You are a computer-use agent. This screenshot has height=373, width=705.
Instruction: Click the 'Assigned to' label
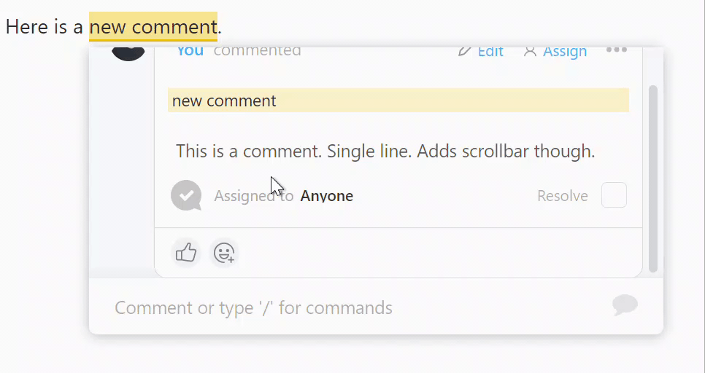[253, 196]
